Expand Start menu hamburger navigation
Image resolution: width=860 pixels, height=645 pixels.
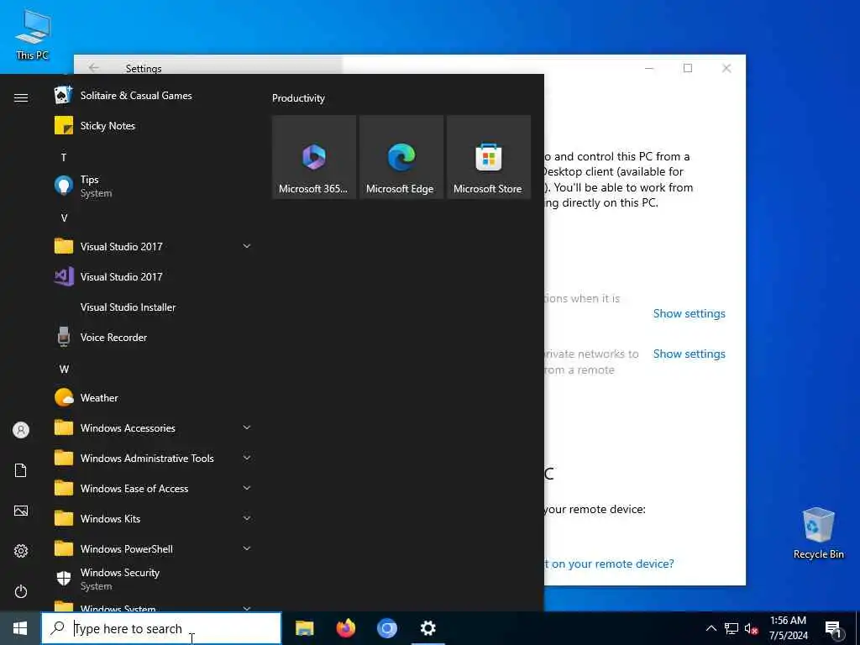pyautogui.click(x=21, y=97)
